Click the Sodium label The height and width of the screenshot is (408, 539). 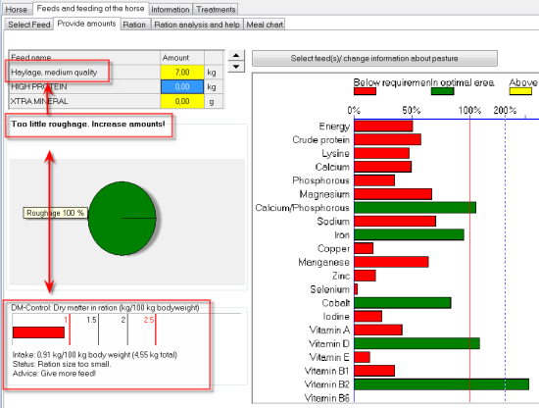click(x=333, y=222)
